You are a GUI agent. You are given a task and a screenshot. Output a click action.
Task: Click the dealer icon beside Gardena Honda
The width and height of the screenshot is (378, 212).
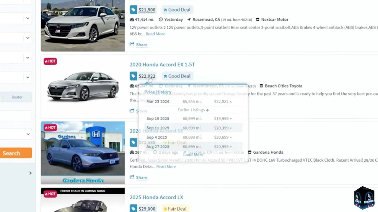click(250, 152)
